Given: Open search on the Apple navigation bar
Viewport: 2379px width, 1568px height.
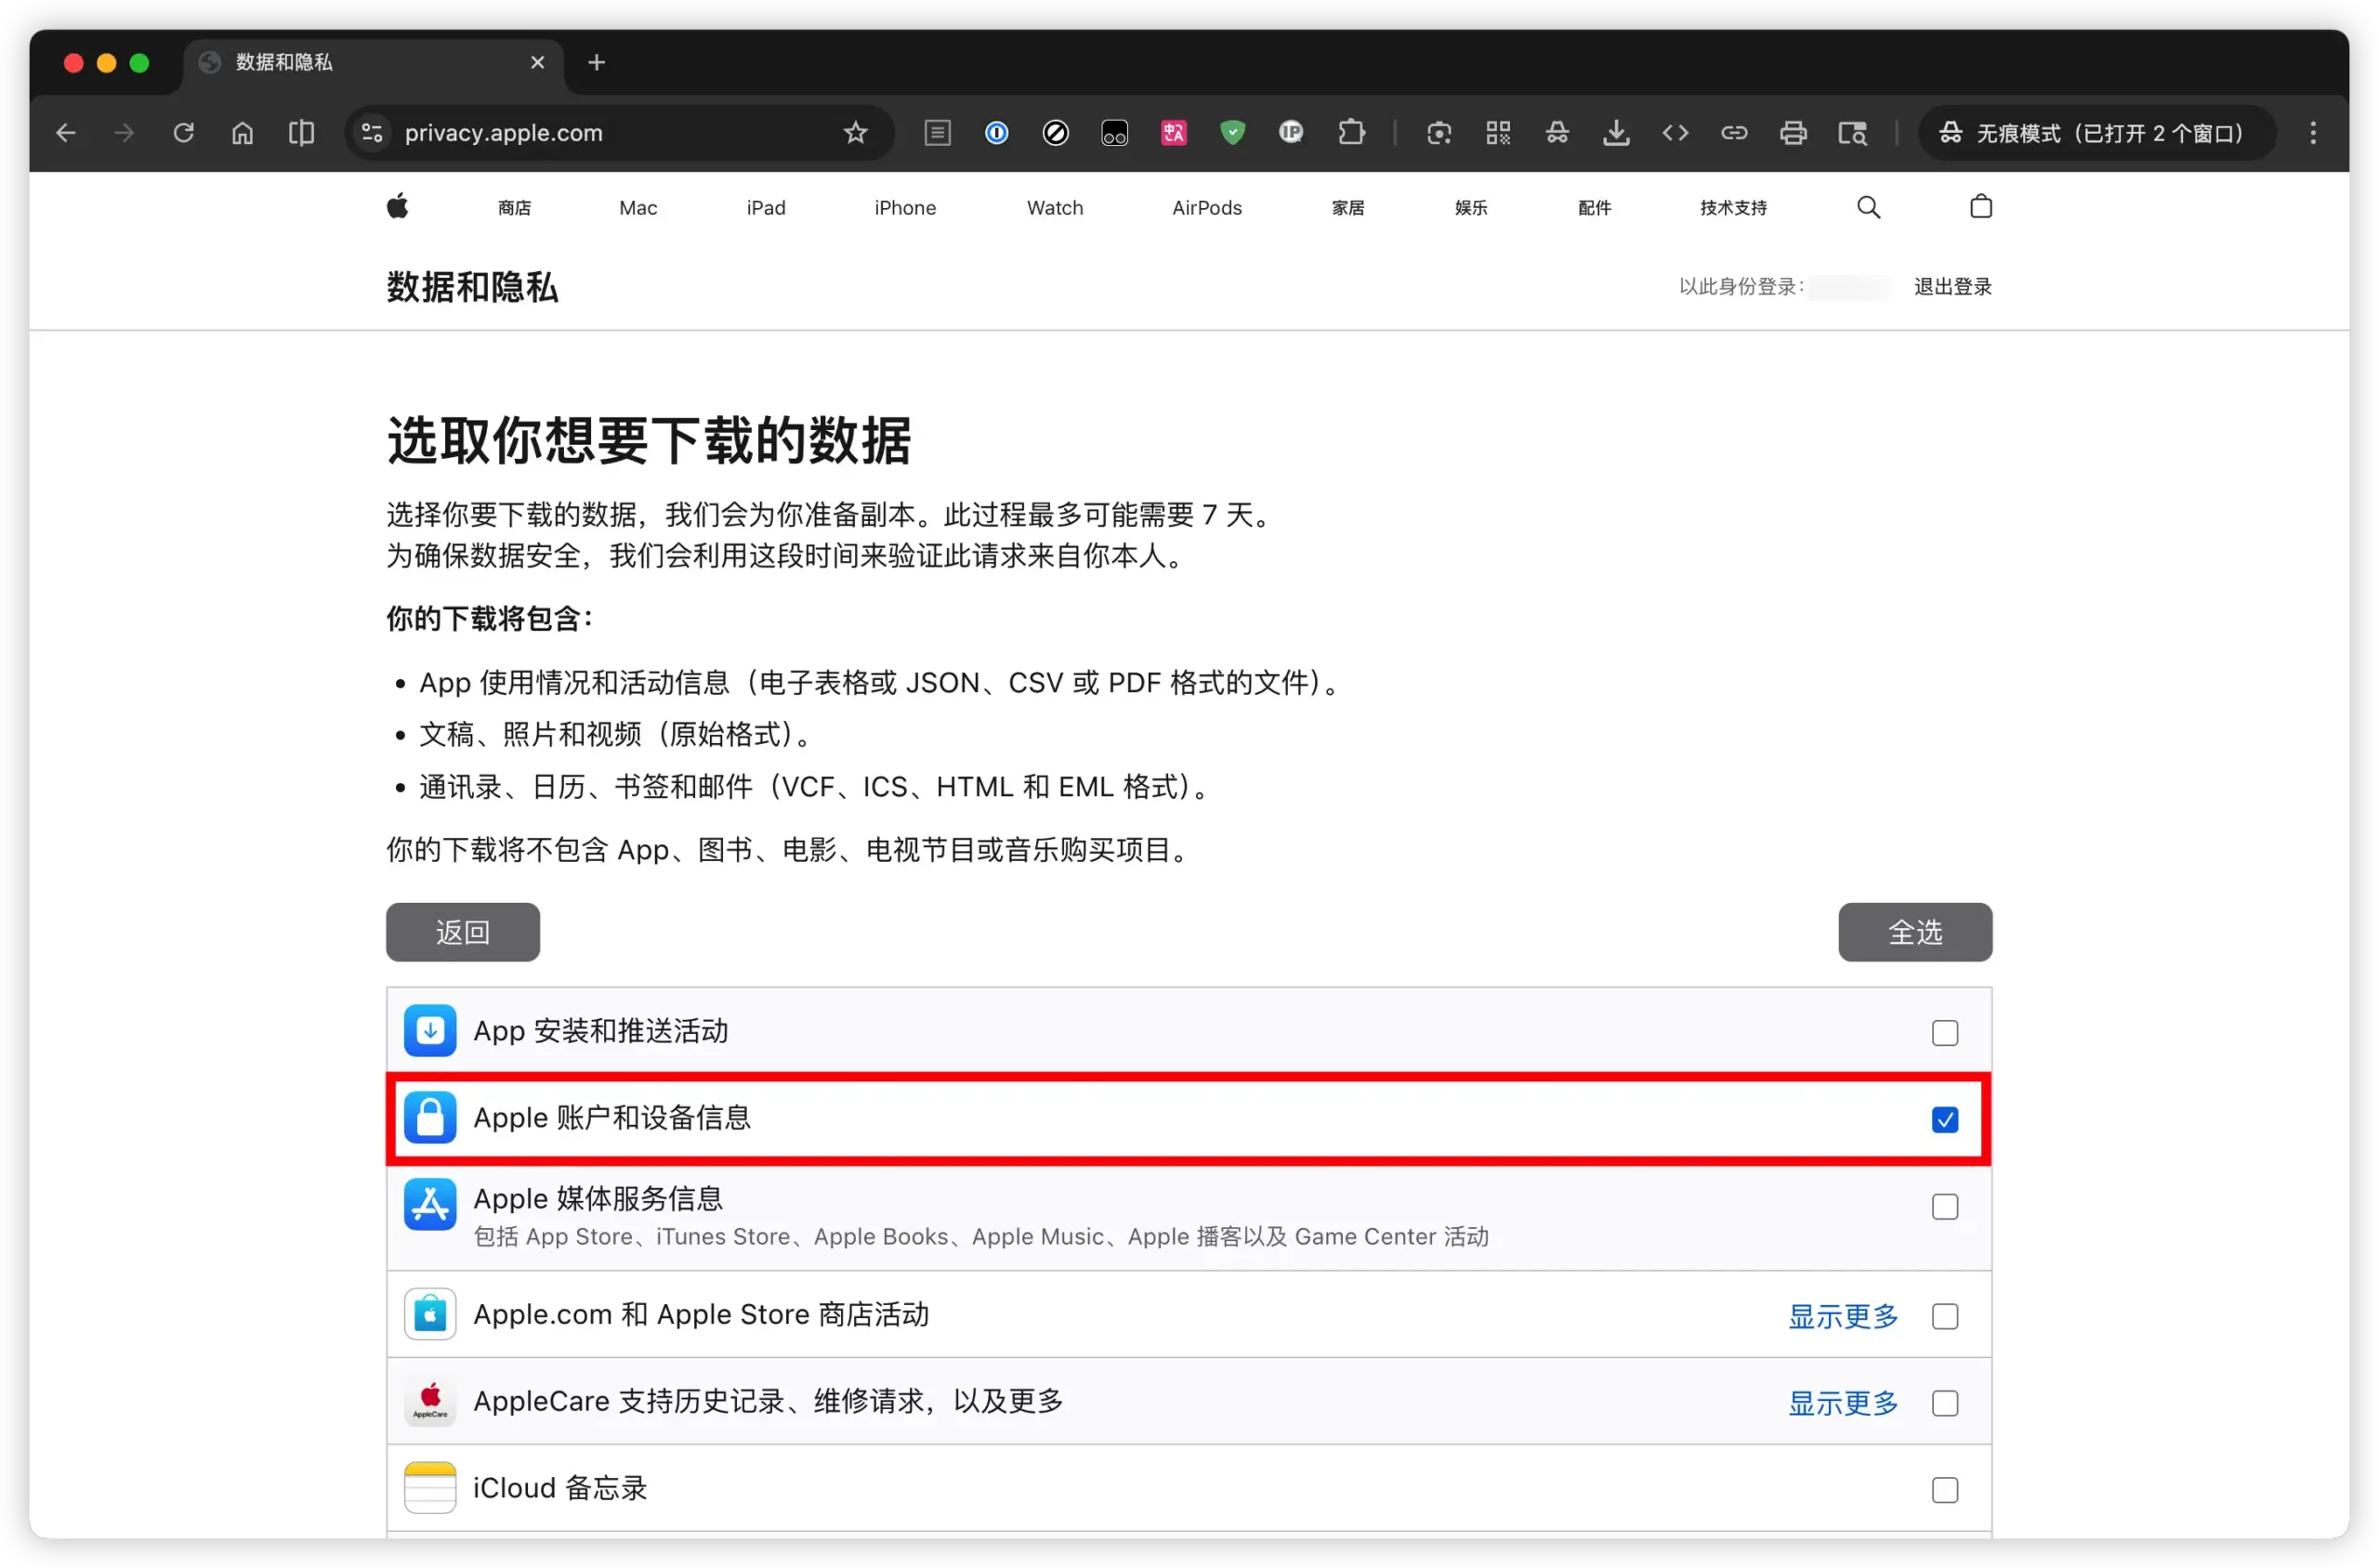Looking at the screenshot, I should [x=1867, y=207].
